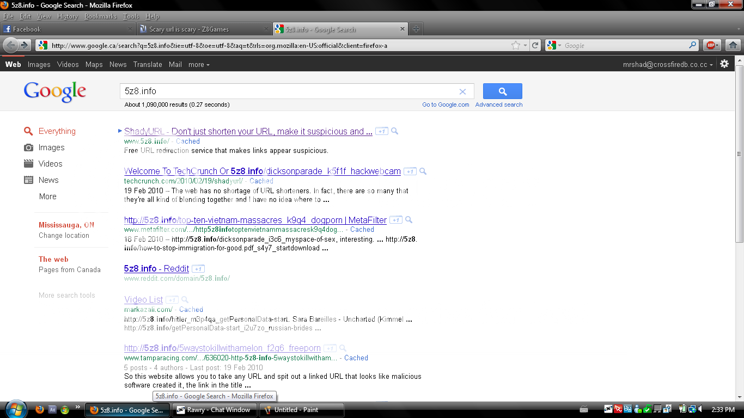Open Google settings gear icon

tap(724, 64)
